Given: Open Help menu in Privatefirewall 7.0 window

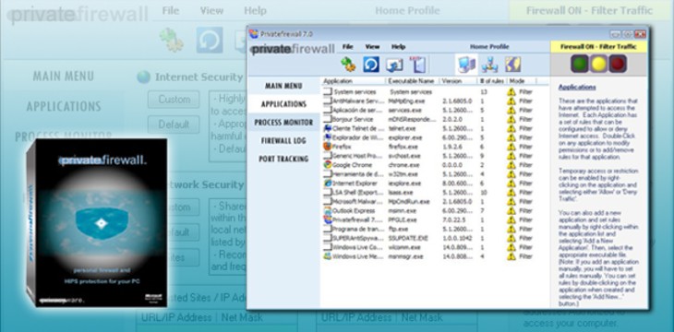Looking at the screenshot, I should [399, 46].
